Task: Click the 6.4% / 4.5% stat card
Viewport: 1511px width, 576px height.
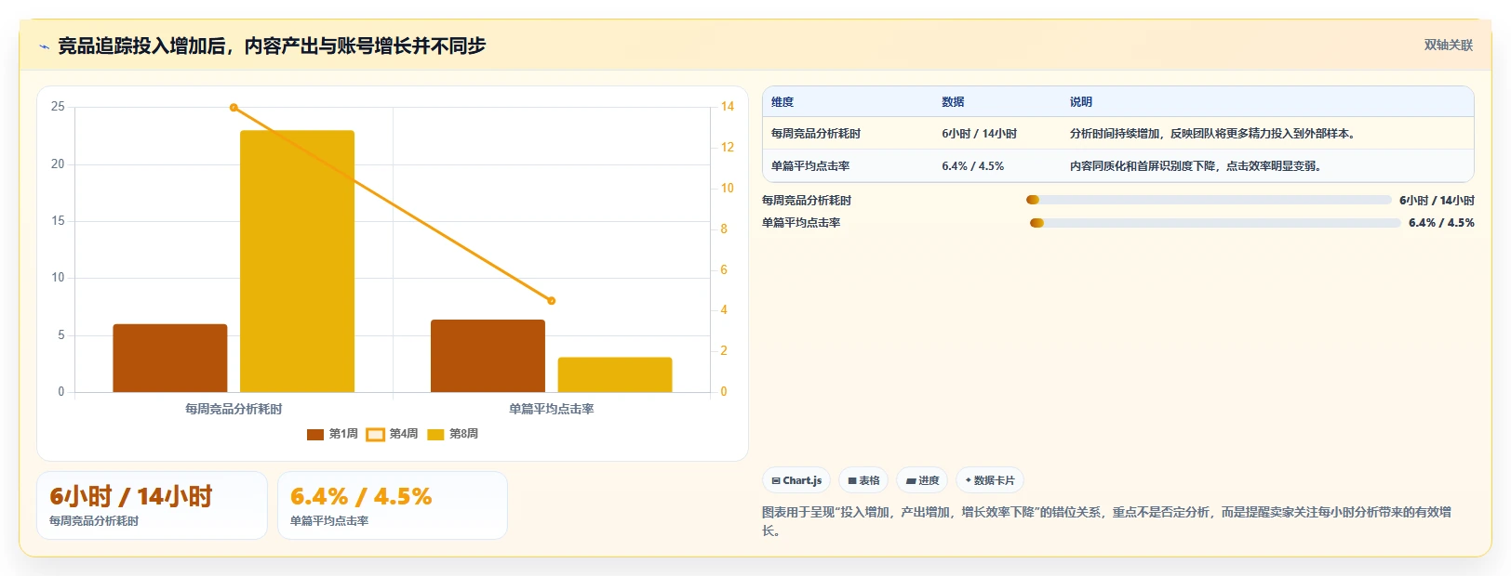Action: [x=393, y=505]
